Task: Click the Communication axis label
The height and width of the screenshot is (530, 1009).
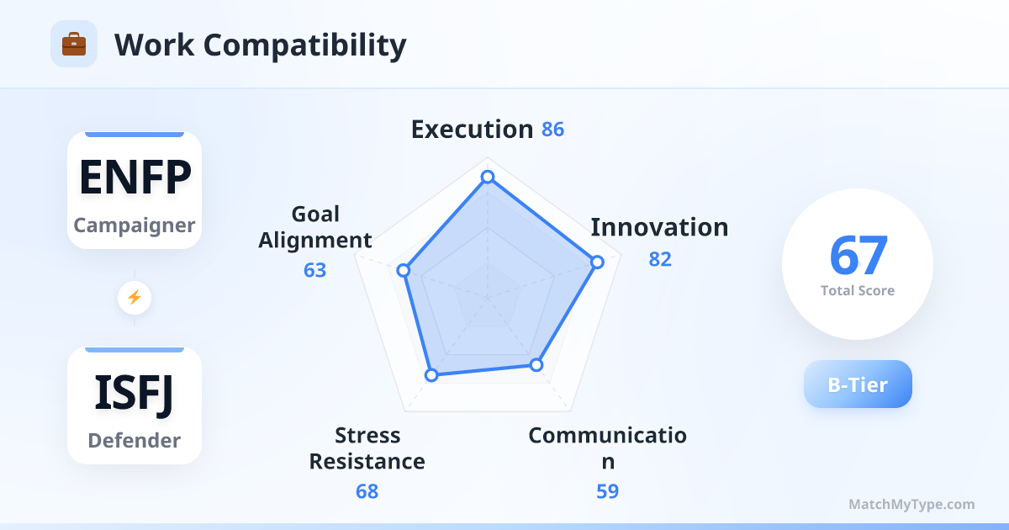Action: coord(607,448)
